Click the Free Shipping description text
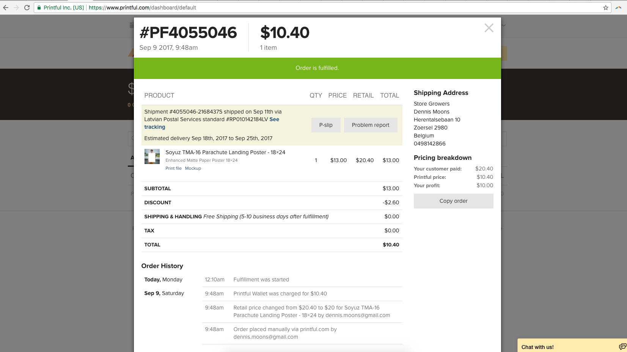 pos(266,216)
